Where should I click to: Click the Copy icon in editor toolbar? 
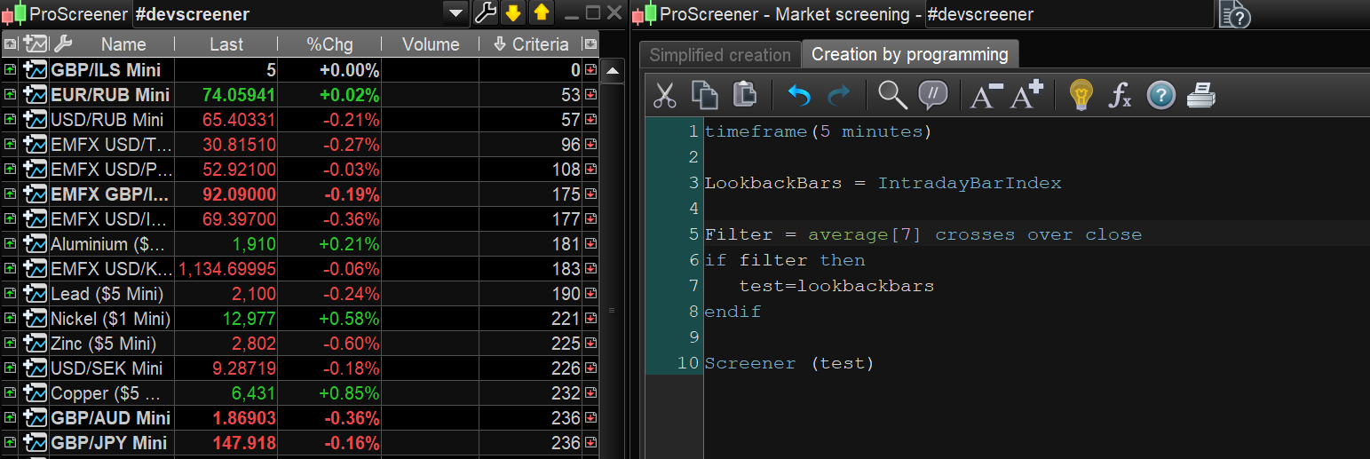[704, 95]
